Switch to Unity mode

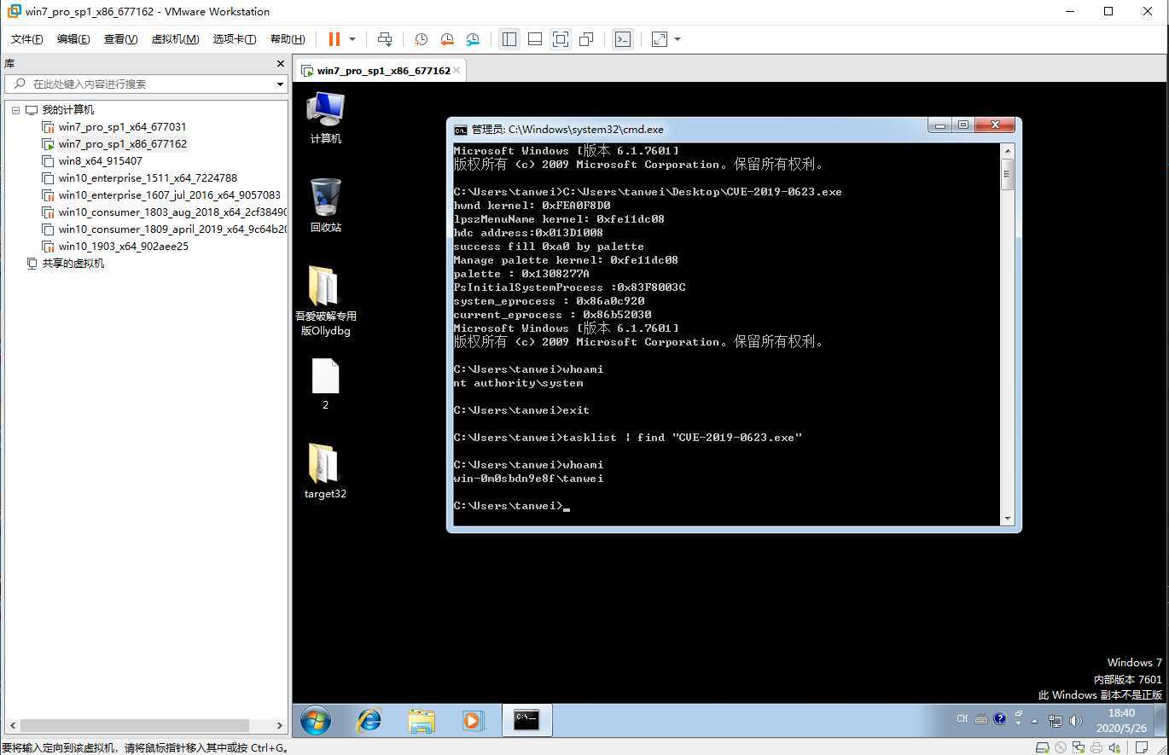click(x=586, y=39)
